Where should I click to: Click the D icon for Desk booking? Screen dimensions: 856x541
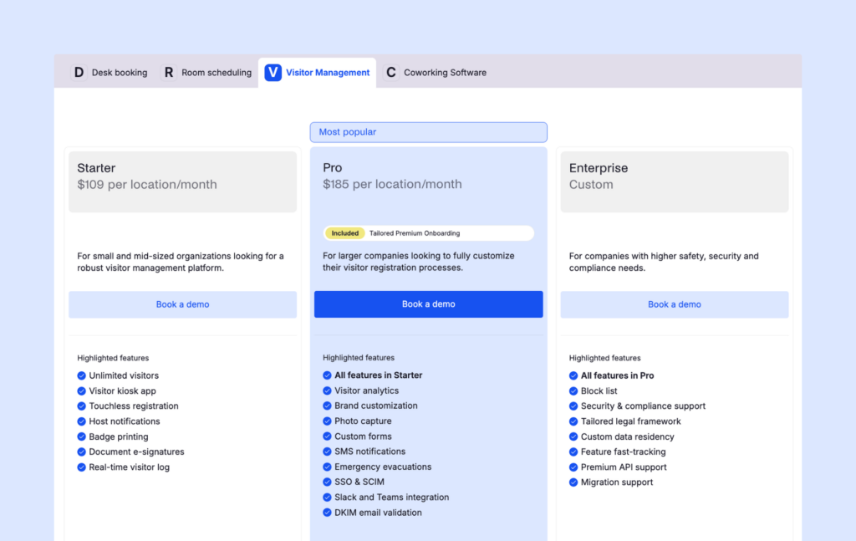[x=79, y=73]
